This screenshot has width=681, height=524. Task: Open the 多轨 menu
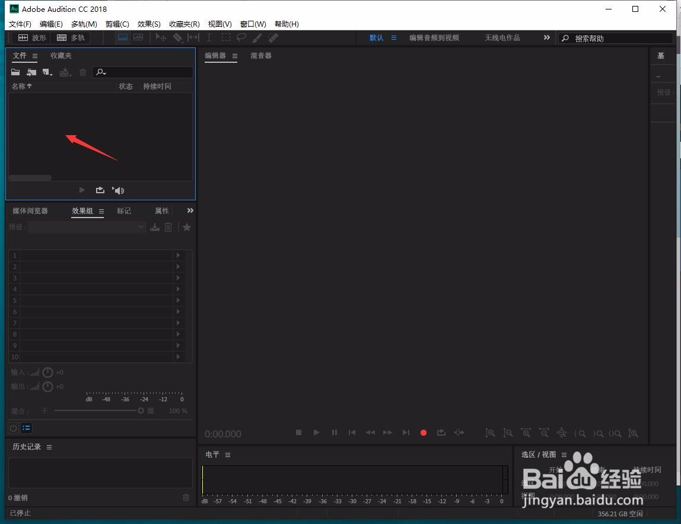84,24
